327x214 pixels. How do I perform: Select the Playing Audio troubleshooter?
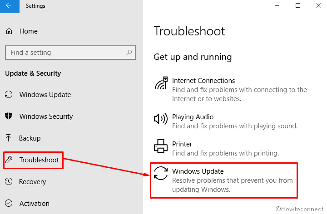point(226,122)
